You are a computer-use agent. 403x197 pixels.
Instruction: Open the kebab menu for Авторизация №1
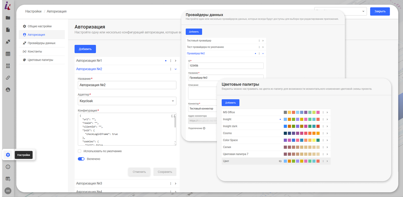pyautogui.click(x=171, y=61)
